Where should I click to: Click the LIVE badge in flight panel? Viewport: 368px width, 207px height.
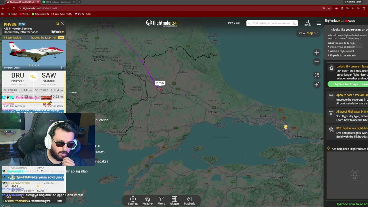click(x=61, y=38)
